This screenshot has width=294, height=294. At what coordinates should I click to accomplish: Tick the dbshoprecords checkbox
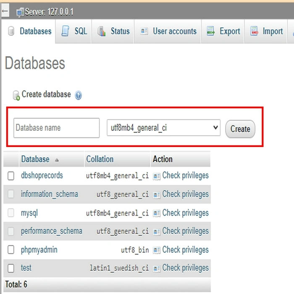11,176
